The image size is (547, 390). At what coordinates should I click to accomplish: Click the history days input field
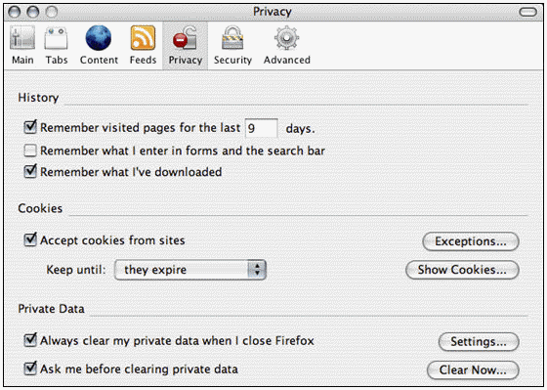point(262,128)
